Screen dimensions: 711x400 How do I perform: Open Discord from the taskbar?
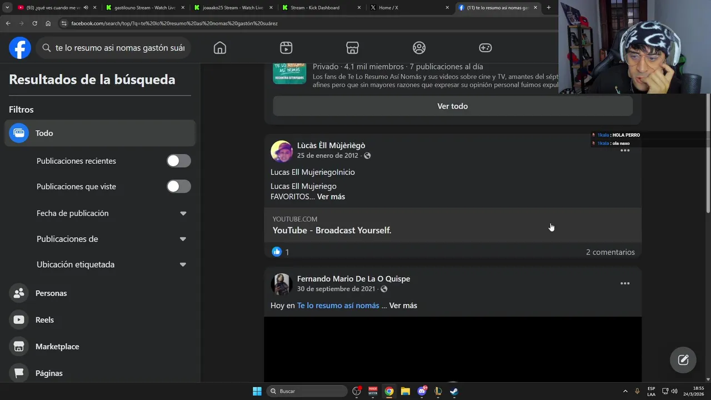422,391
